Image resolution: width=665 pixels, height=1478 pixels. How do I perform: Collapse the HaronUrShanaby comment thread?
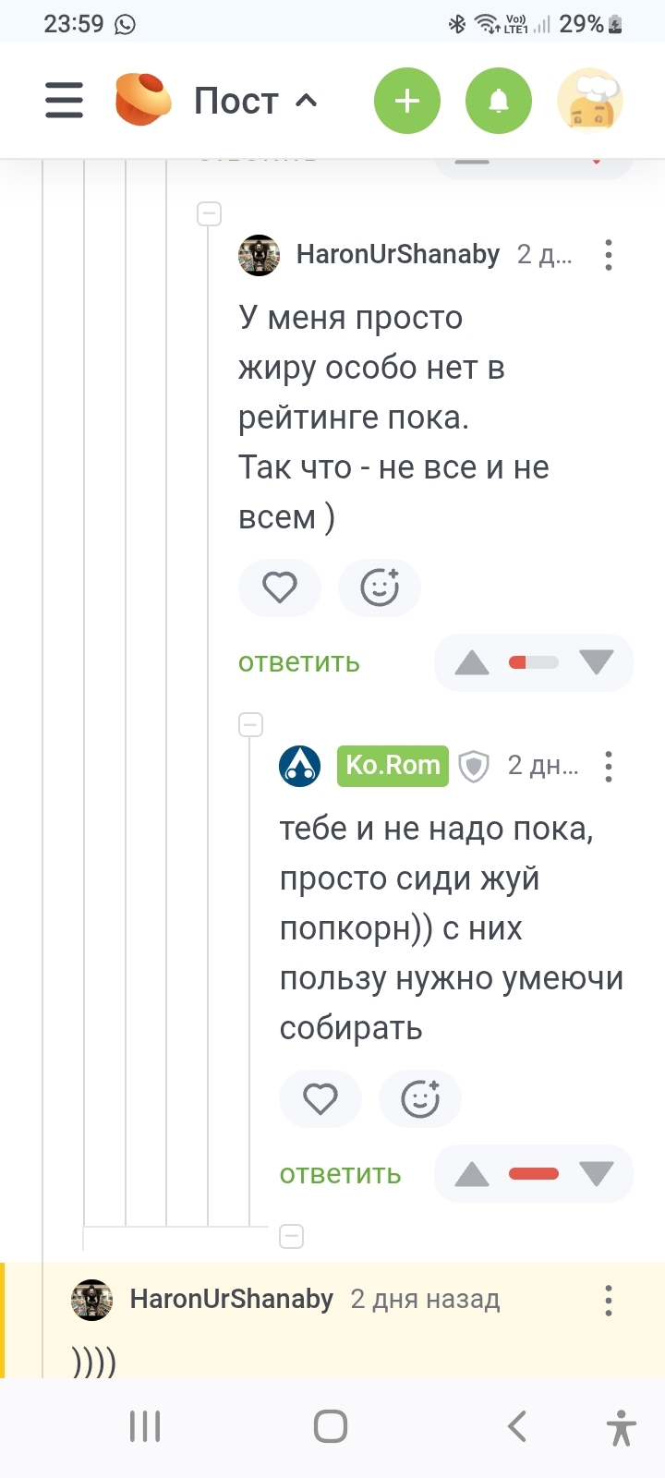coord(210,214)
